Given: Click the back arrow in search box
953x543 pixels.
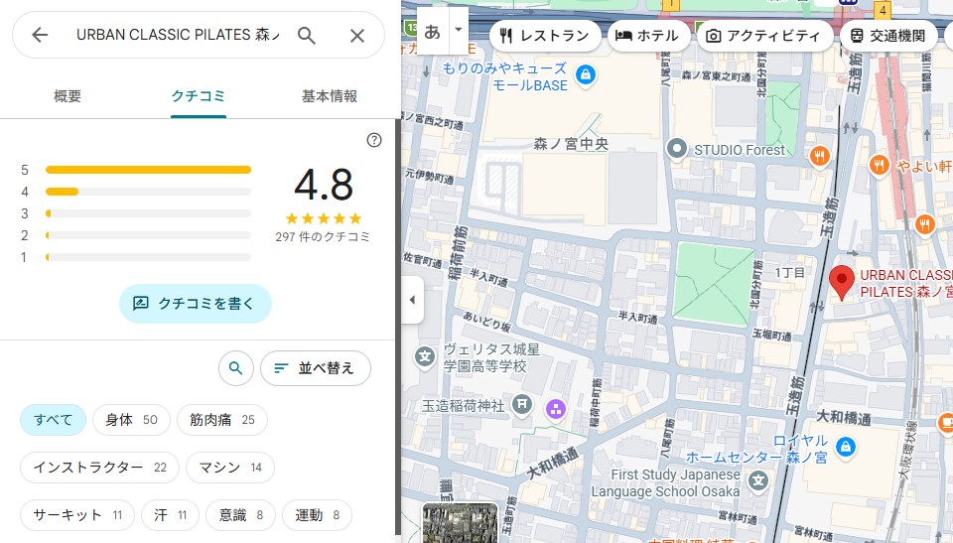Looking at the screenshot, I should (40, 36).
